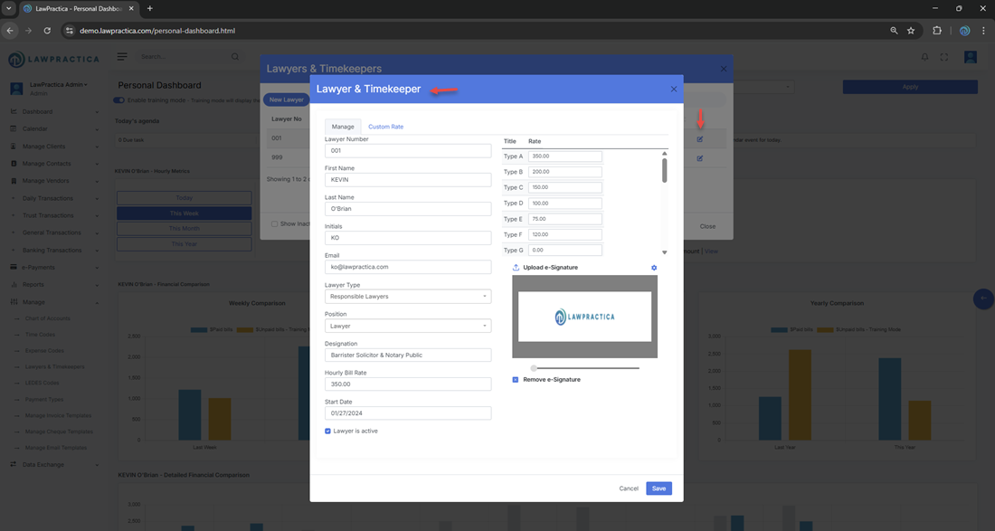995x531 pixels.
Task: Open the user profile avatar
Action: [x=970, y=57]
